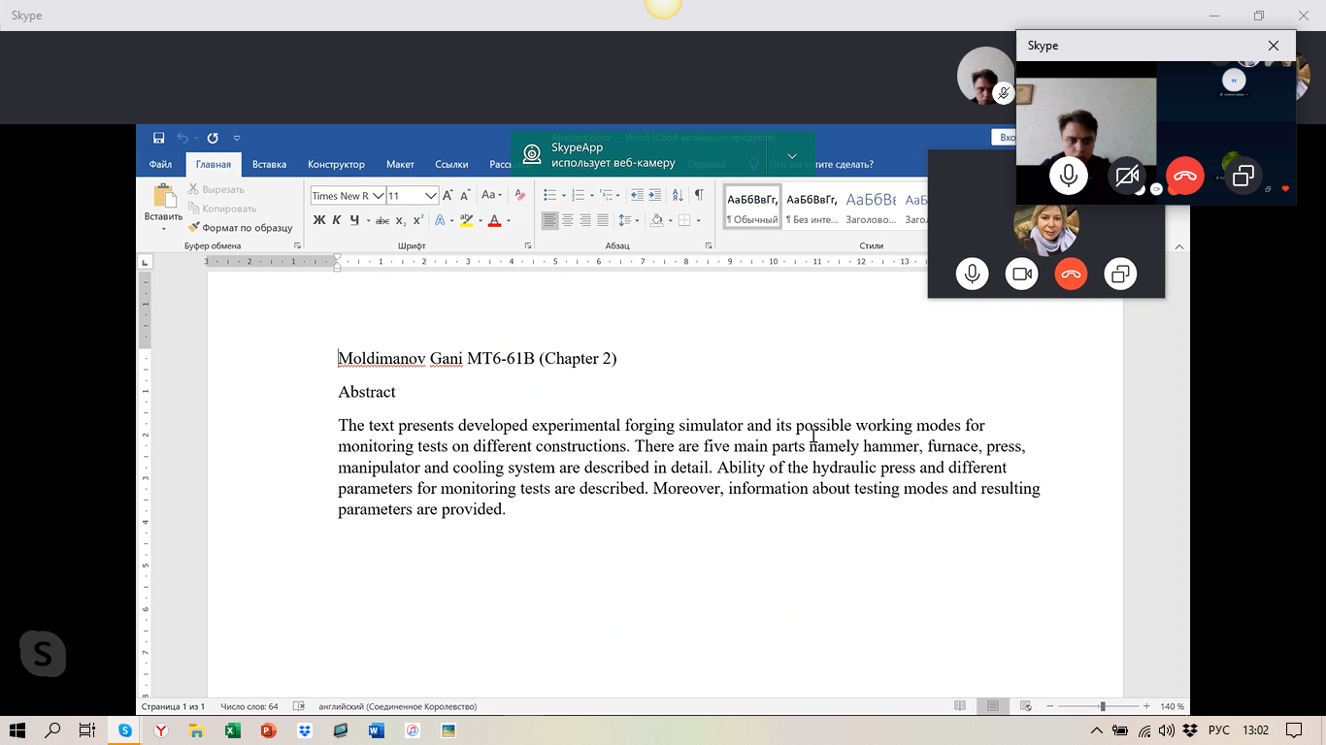Toggle Italic (К) formatting

(x=337, y=220)
